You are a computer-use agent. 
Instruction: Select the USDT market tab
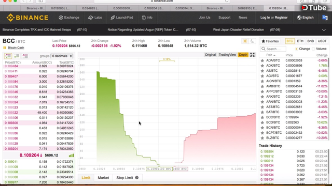(x=322, y=41)
